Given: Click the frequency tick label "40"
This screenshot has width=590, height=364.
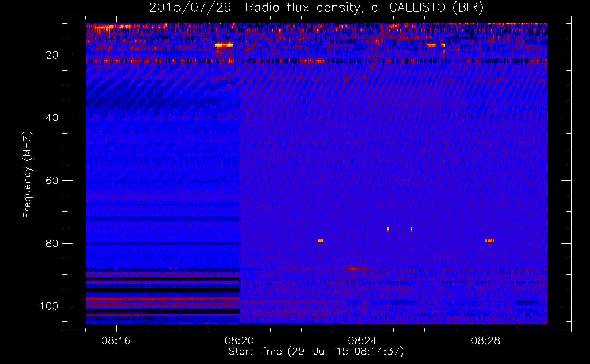Looking at the screenshot, I should tap(52, 118).
